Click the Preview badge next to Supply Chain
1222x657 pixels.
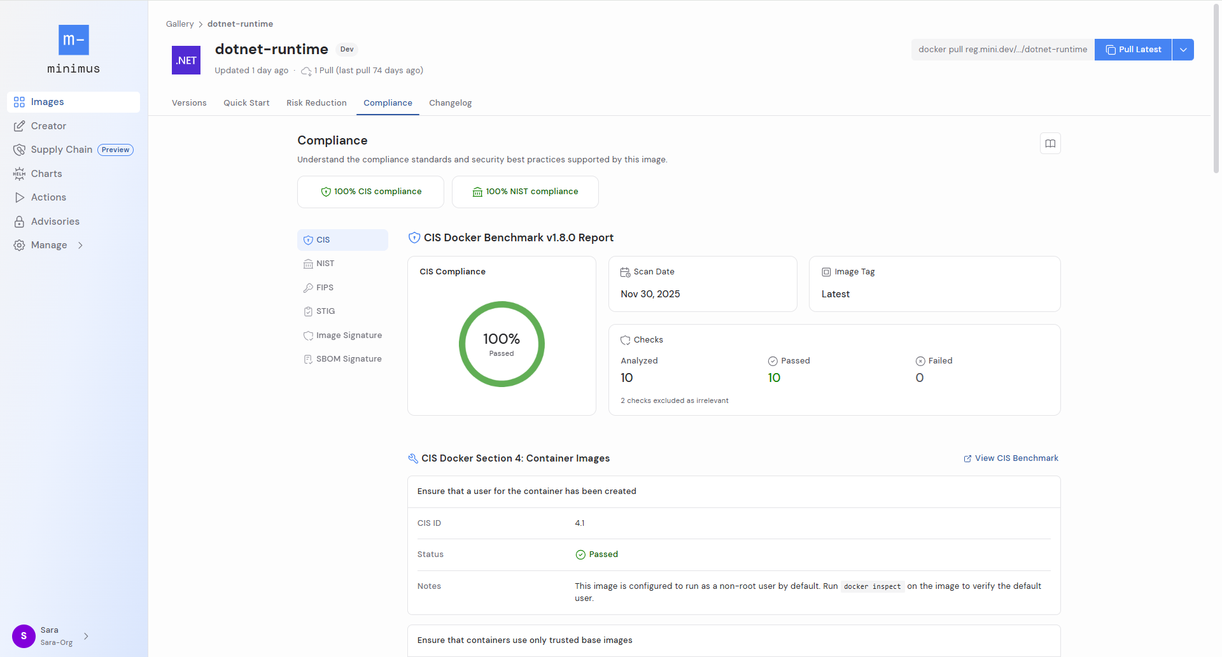[115, 150]
